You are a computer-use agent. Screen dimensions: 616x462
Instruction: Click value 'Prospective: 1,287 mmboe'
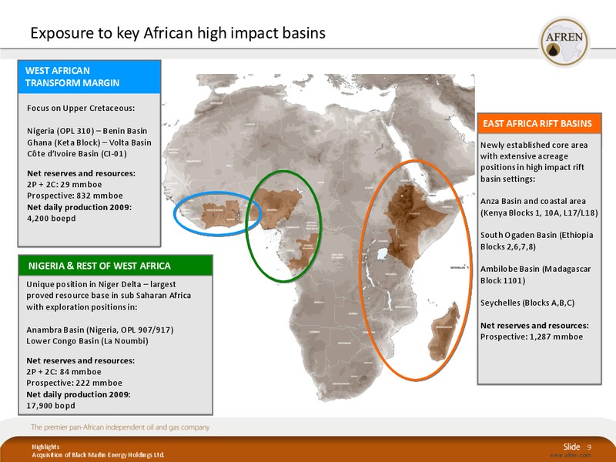pos(531,336)
